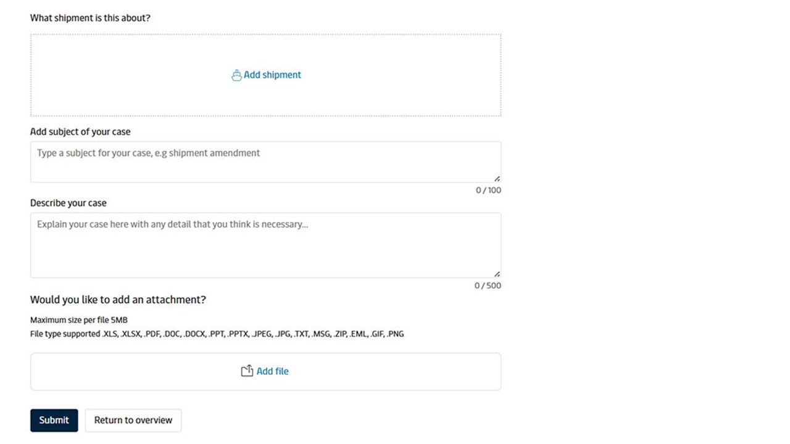The height and width of the screenshot is (444, 790).
Task: Click the ship icon next to Add shipment
Action: click(236, 75)
